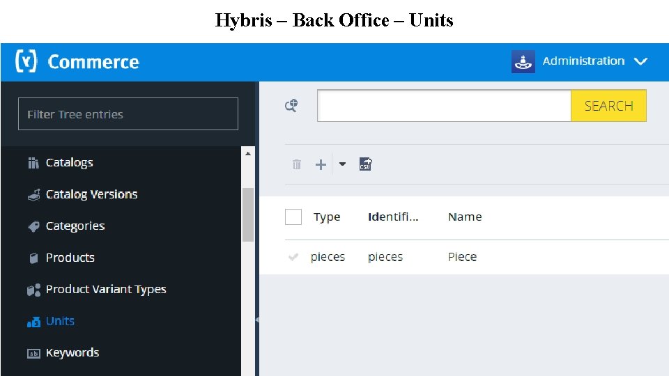Viewport: 669px width, 376px height.
Task: Toggle advanced search magnifier icon
Action: click(x=291, y=105)
